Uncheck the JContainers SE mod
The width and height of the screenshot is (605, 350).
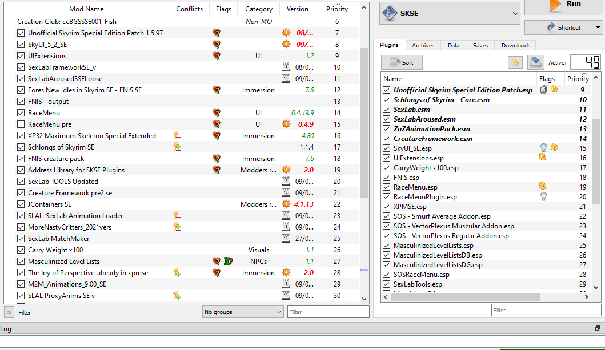click(21, 204)
